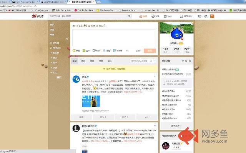Viewport: 246px width, 153px height.
Task: Switch to the Font Awesome browser tab
Action: (25, 2)
